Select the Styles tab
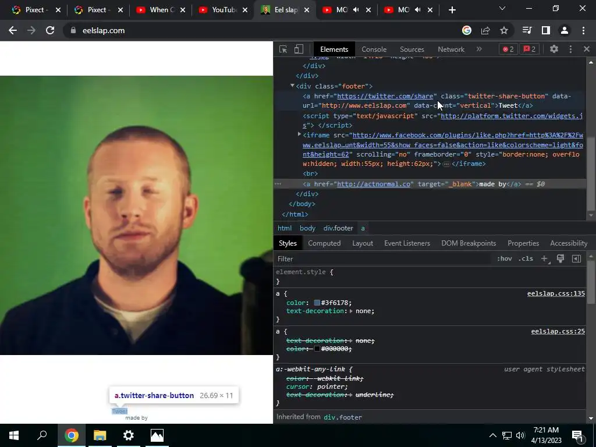 tap(288, 243)
